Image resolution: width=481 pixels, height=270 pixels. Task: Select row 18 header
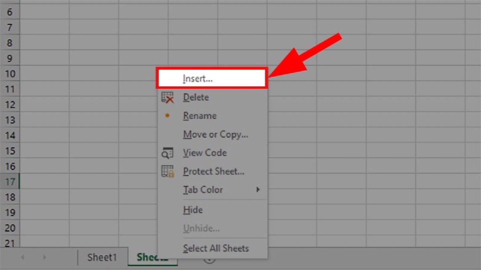(x=10, y=197)
